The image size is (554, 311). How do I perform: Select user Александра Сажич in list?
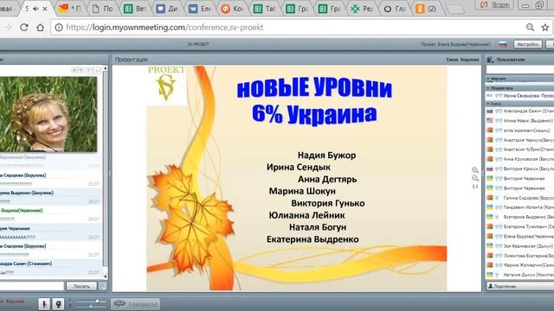(x=520, y=111)
